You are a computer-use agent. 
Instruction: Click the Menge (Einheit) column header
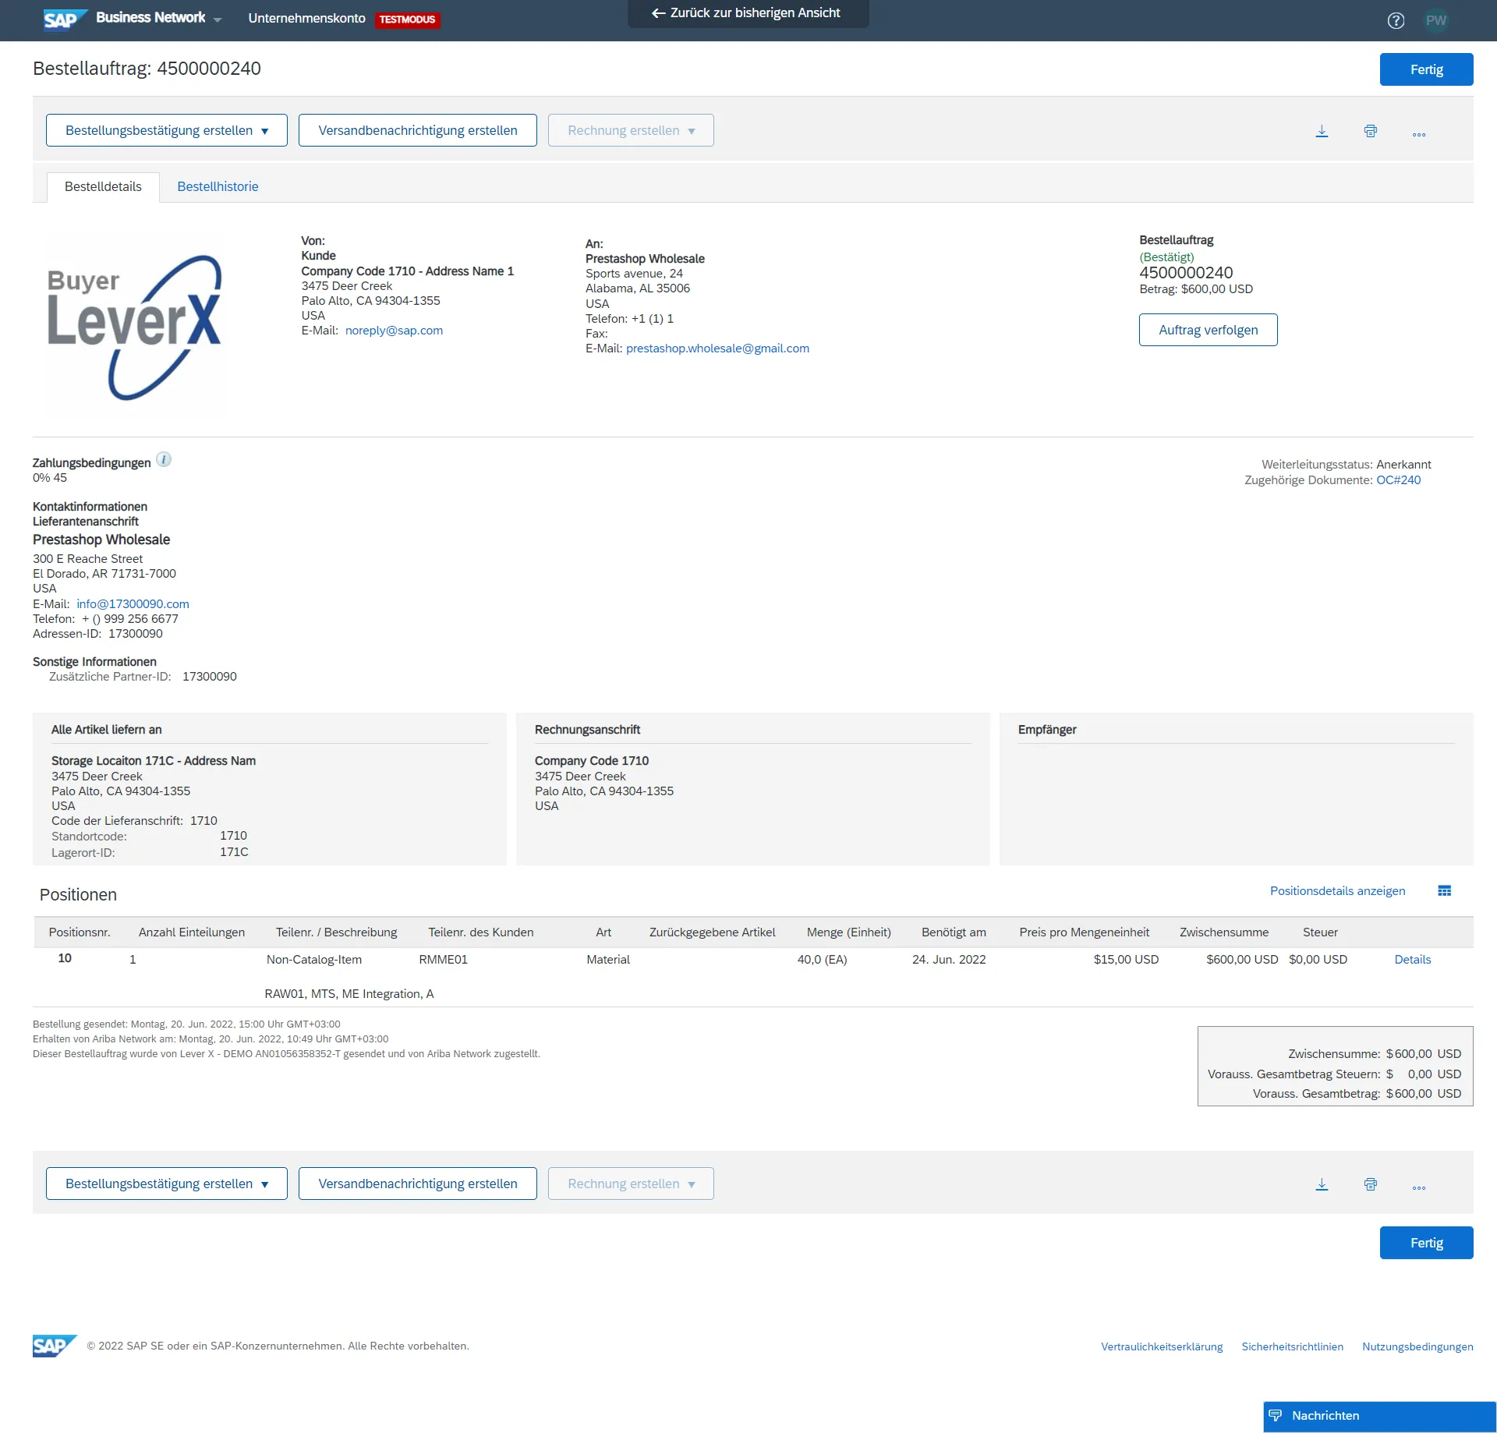[848, 932]
